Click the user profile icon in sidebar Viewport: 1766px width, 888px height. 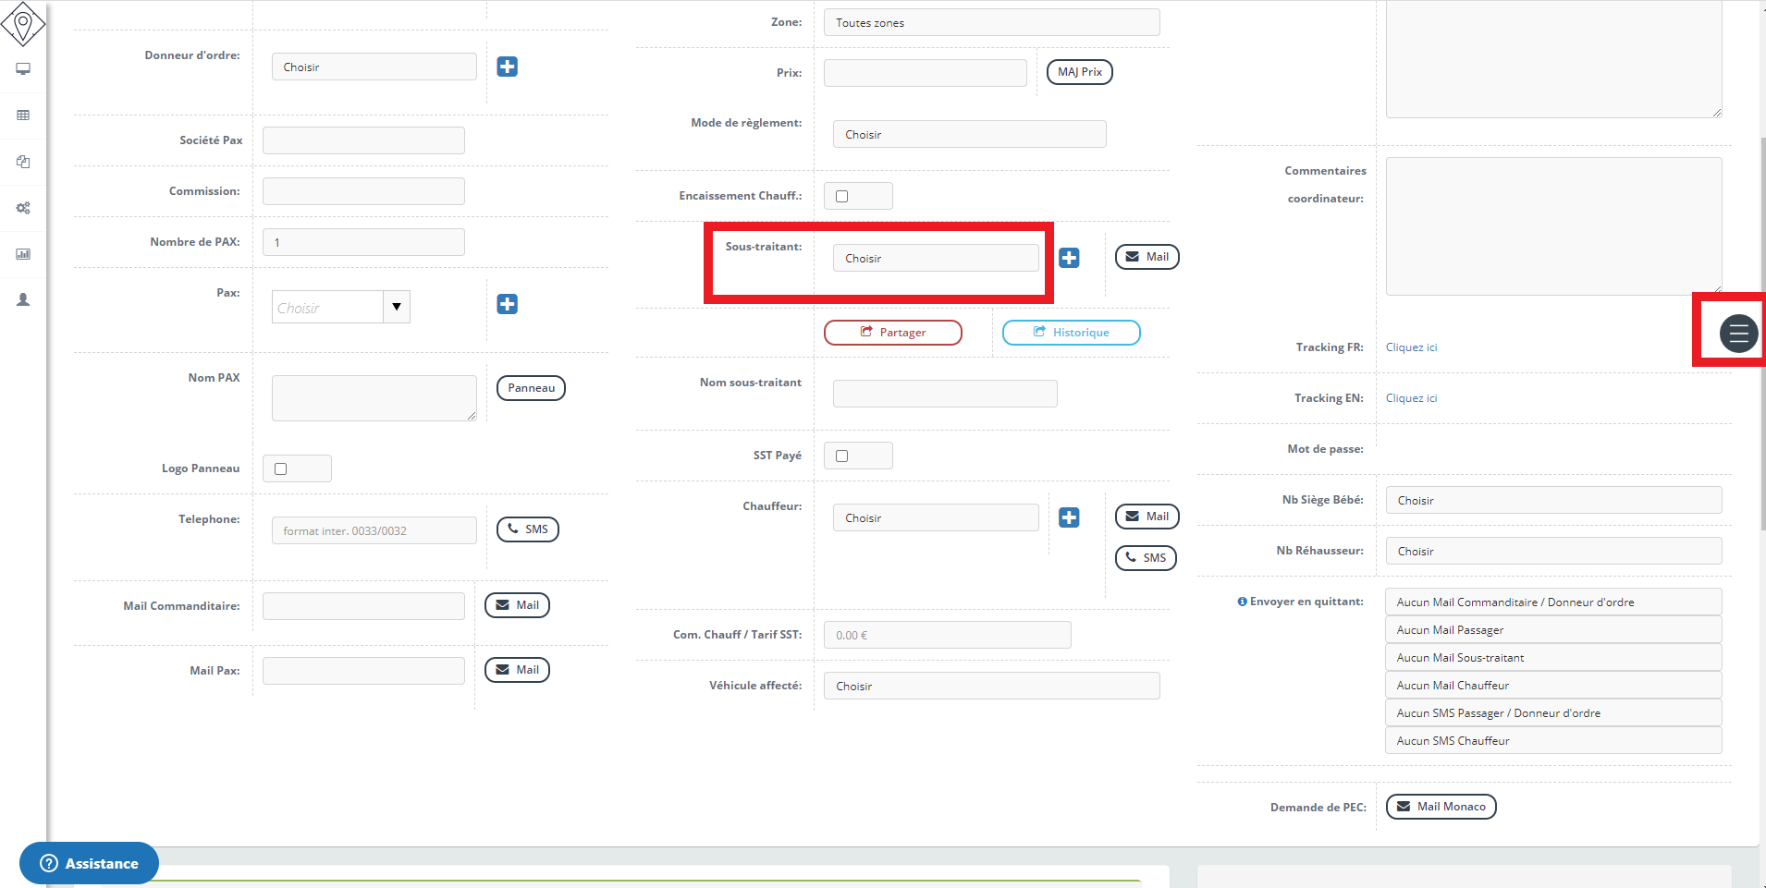tap(23, 300)
